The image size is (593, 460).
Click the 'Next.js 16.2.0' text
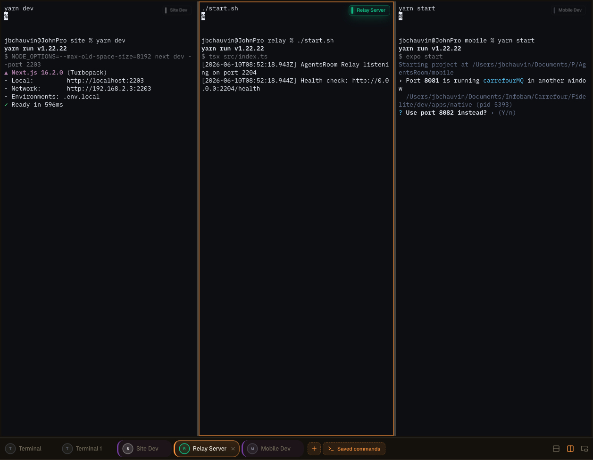click(x=37, y=73)
